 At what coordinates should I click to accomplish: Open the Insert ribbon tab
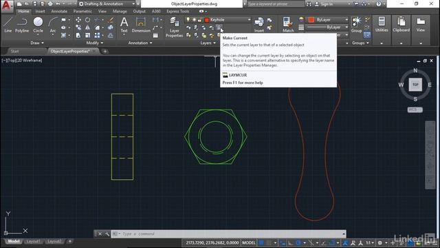tap(40, 11)
